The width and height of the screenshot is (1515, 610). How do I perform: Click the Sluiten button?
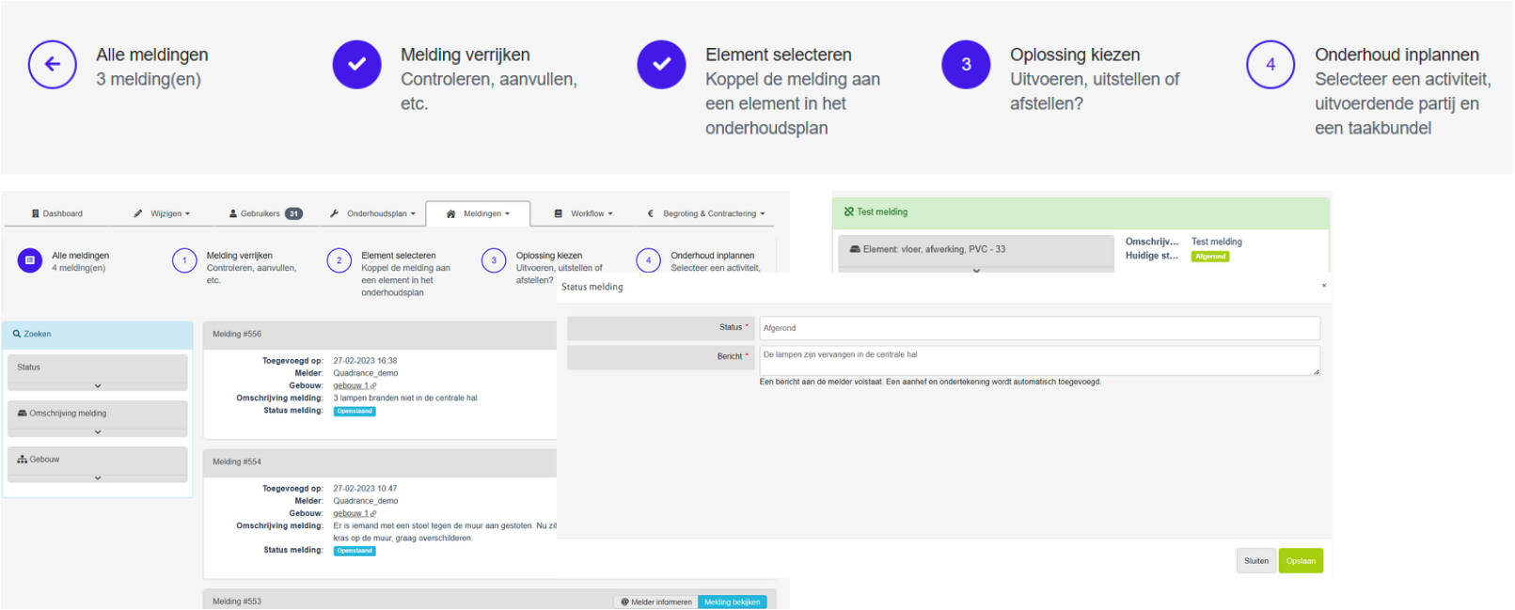pyautogui.click(x=1256, y=561)
